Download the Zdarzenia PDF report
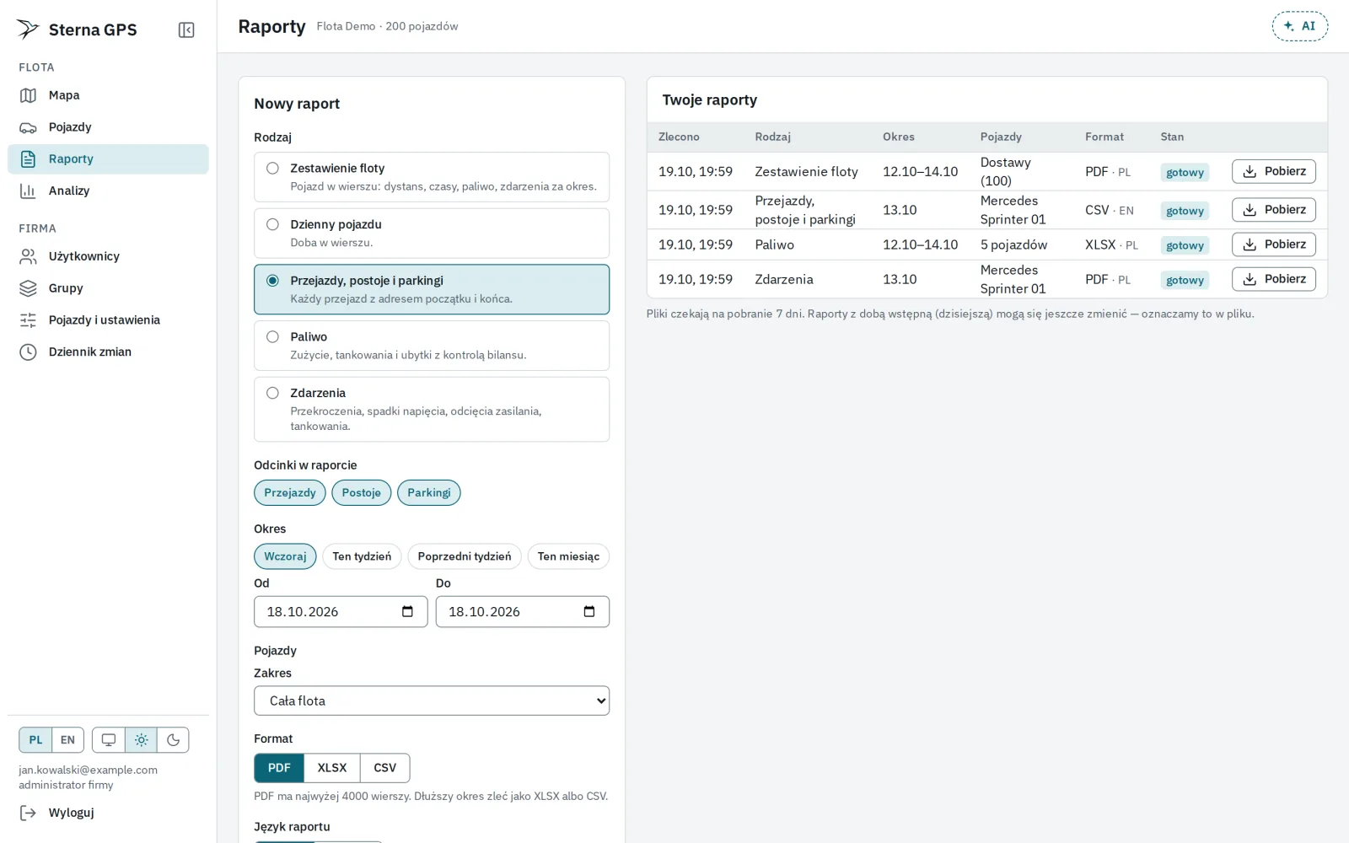Viewport: 1349px width, 843px height. [x=1274, y=279]
